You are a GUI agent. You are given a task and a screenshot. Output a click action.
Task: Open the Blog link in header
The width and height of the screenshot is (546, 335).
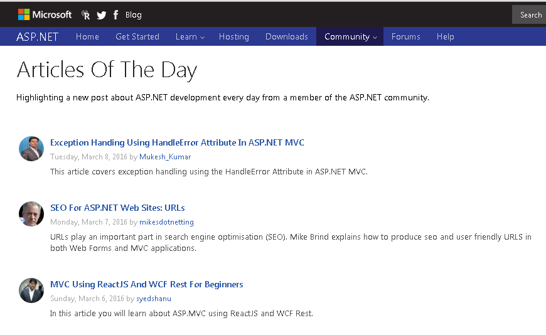click(x=134, y=15)
